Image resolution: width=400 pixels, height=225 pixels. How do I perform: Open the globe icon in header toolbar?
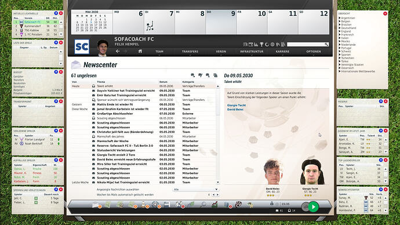click(x=272, y=45)
